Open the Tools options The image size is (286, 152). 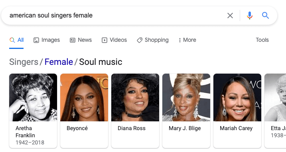[x=262, y=40]
